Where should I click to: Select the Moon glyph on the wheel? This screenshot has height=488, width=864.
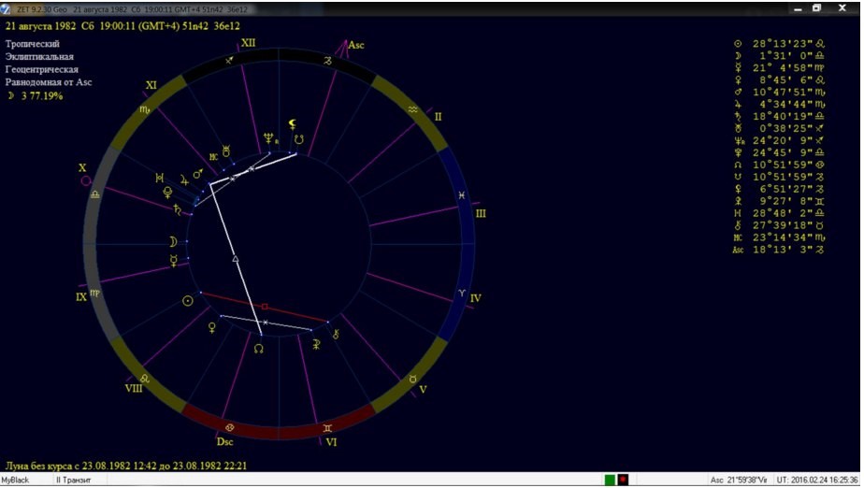(172, 241)
